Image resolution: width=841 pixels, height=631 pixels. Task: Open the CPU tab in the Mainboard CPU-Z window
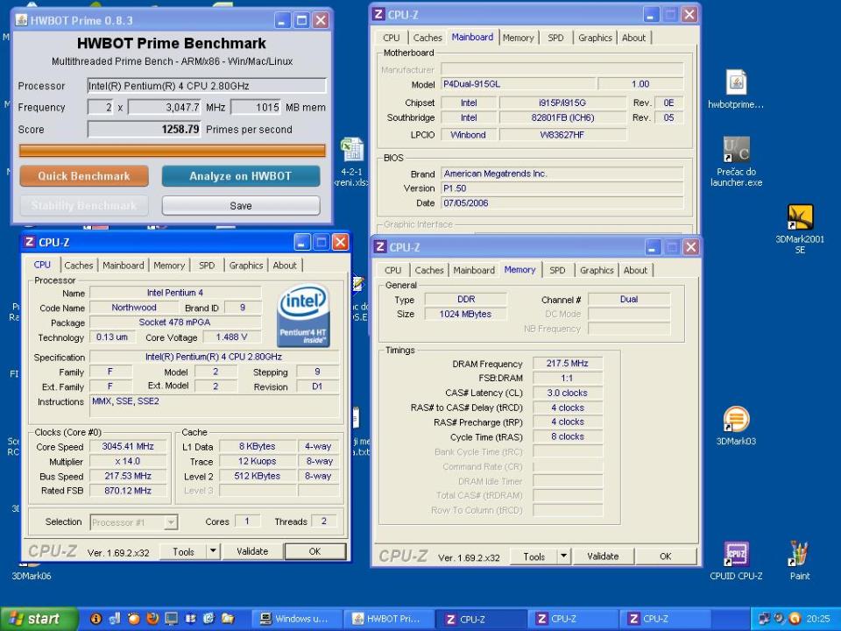[392, 38]
